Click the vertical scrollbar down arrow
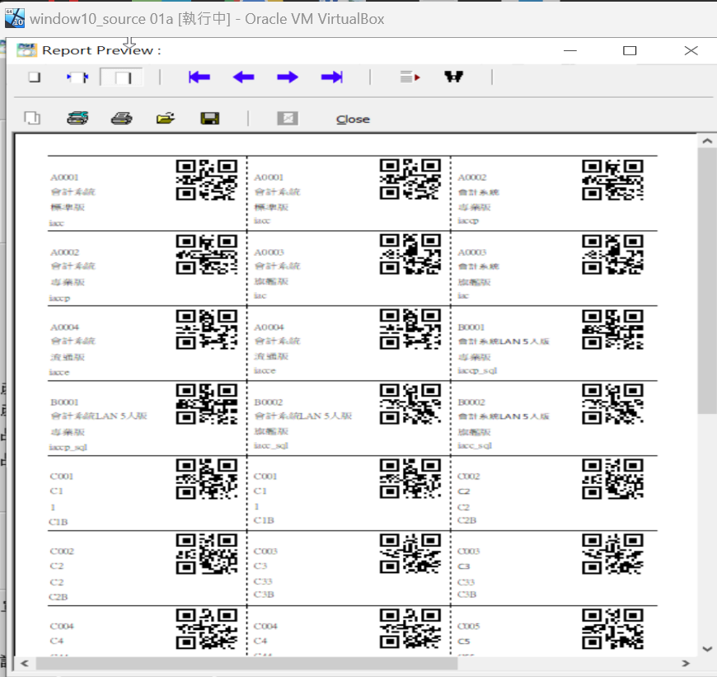717x677 pixels. pyautogui.click(x=707, y=649)
